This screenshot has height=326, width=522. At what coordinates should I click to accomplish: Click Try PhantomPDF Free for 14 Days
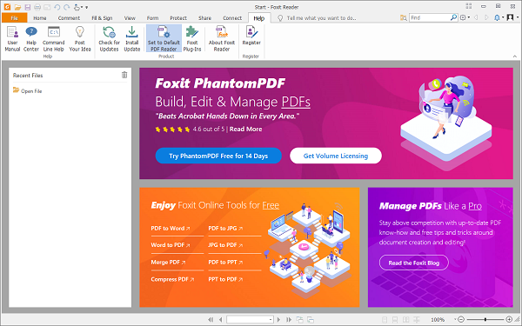[x=218, y=156]
